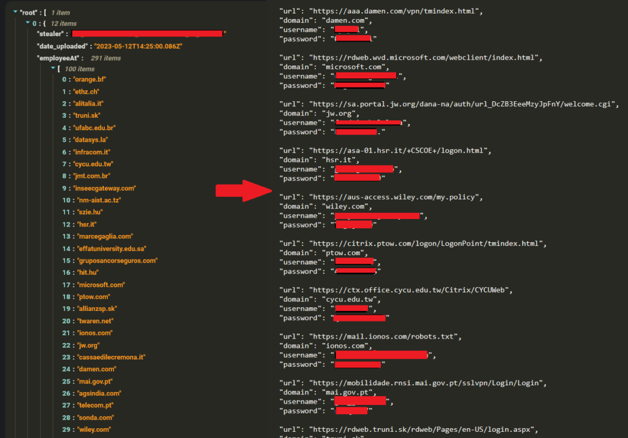Screen dimensions: 628x438
Task: Click the "domain": "damen.com" line in credentials
Action: coord(326,20)
